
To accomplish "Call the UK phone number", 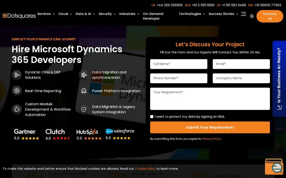I will coord(169,5).
